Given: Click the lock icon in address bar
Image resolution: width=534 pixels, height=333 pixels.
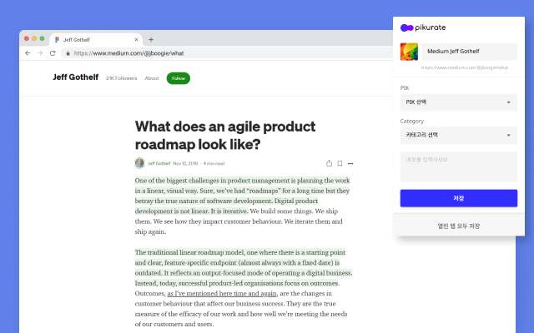Looking at the screenshot, I should tap(68, 53).
